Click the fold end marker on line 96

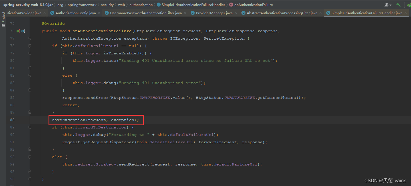point(30,179)
